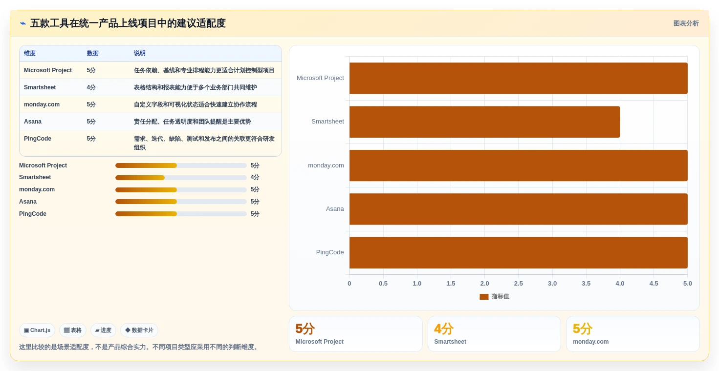Click the Microsoft Project chart axis label
Screen dimensions: 719x371
click(x=320, y=78)
